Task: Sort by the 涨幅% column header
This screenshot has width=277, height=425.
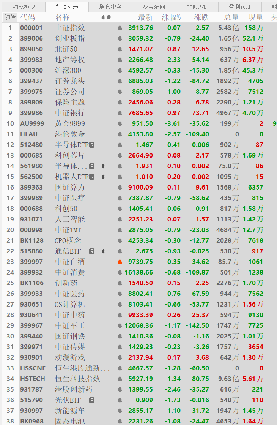Action: pos(171,17)
